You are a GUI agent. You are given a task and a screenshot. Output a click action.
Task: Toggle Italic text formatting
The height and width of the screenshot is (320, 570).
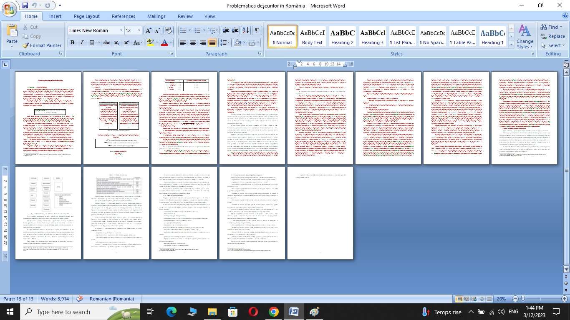click(82, 42)
